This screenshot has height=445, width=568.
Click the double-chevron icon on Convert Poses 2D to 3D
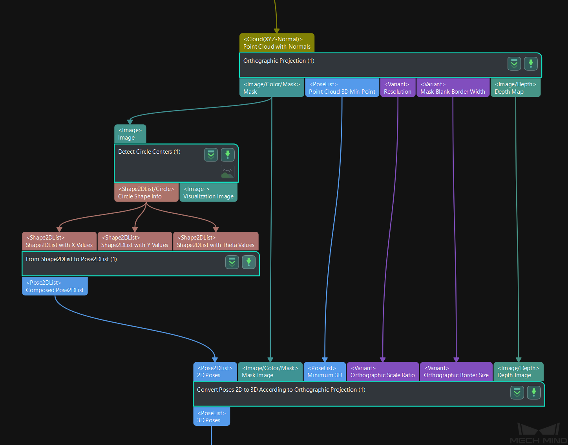(517, 392)
